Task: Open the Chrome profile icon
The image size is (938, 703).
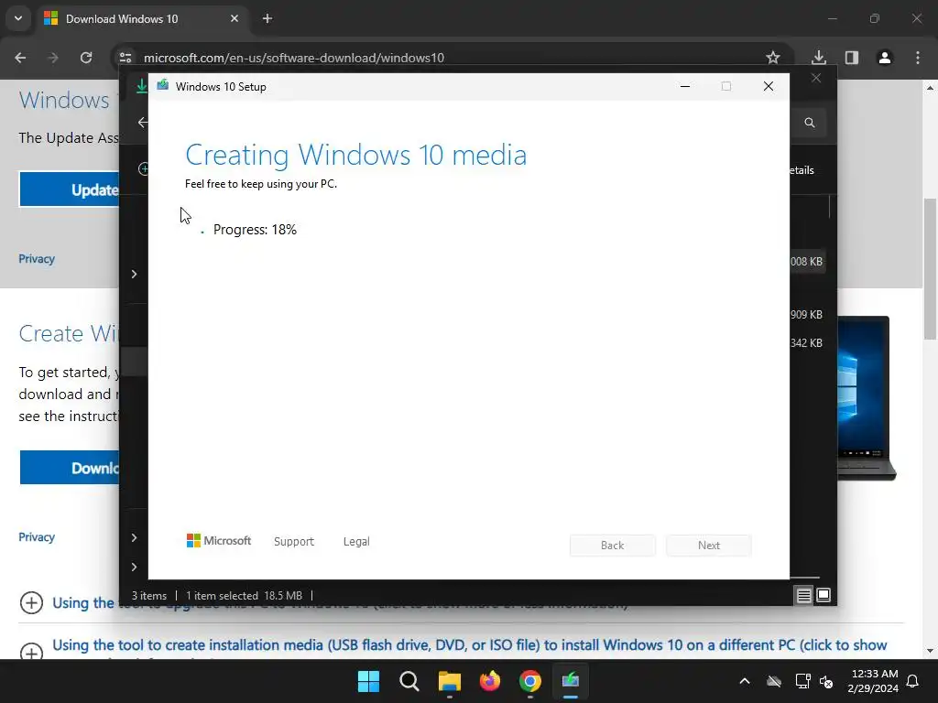Action: pos(885,58)
